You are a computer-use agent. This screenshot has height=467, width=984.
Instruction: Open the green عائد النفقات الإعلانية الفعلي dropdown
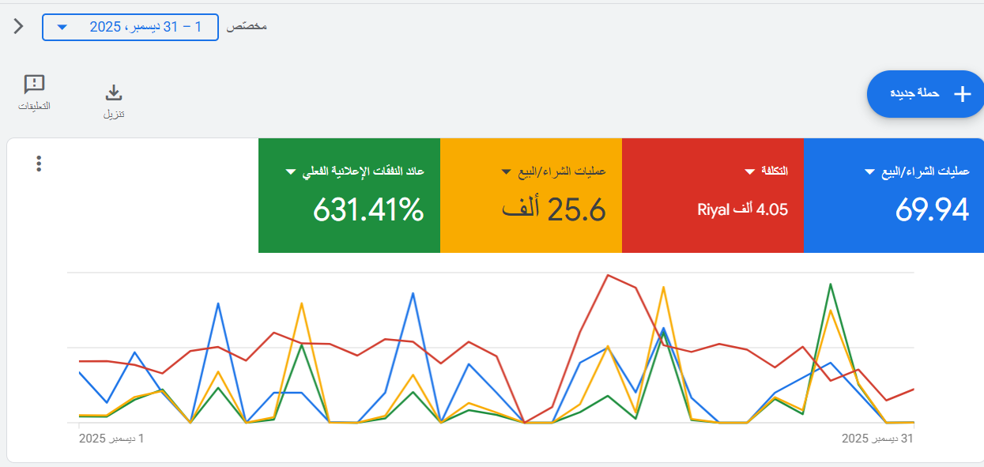(x=291, y=171)
